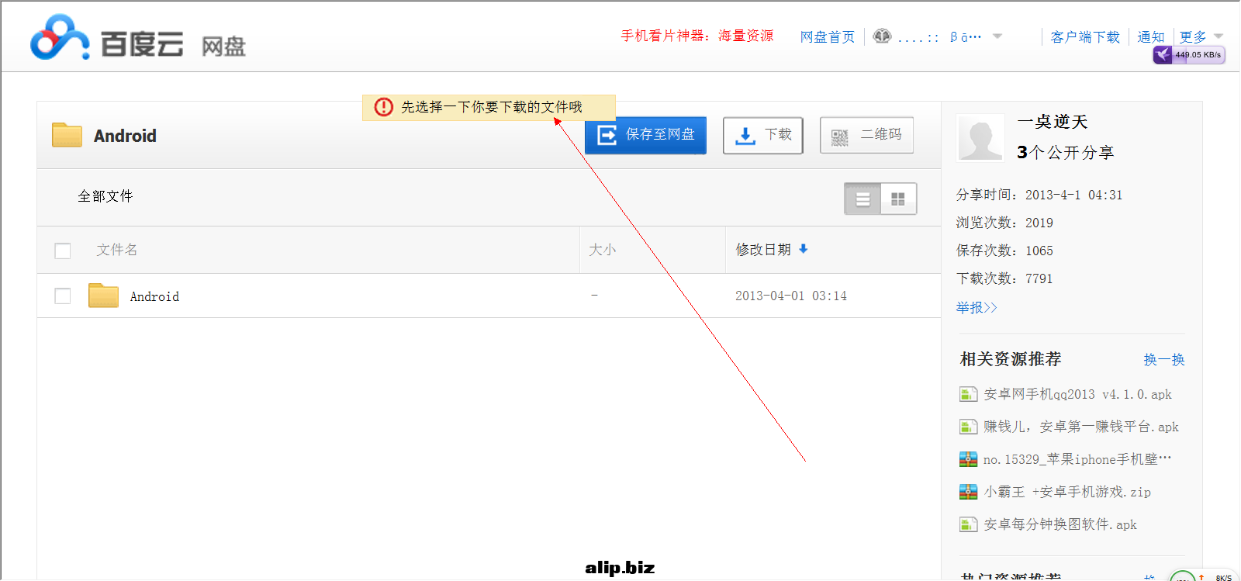Click the speed indicator bird icon

(1163, 55)
